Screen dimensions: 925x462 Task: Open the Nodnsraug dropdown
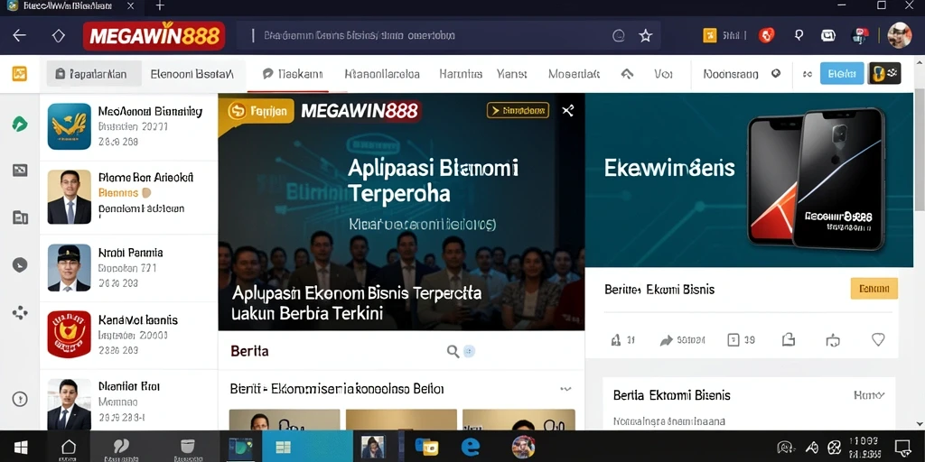pyautogui.click(x=743, y=74)
